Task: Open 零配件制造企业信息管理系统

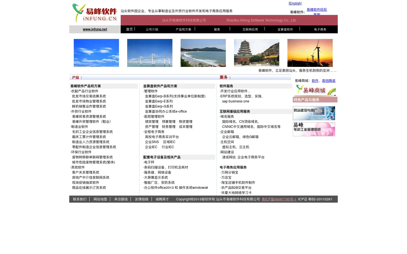Action: tap(94, 147)
